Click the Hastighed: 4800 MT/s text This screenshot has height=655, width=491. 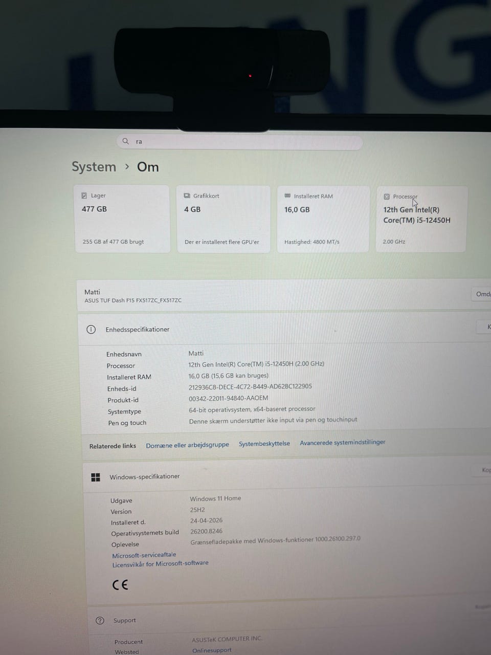[x=311, y=242]
